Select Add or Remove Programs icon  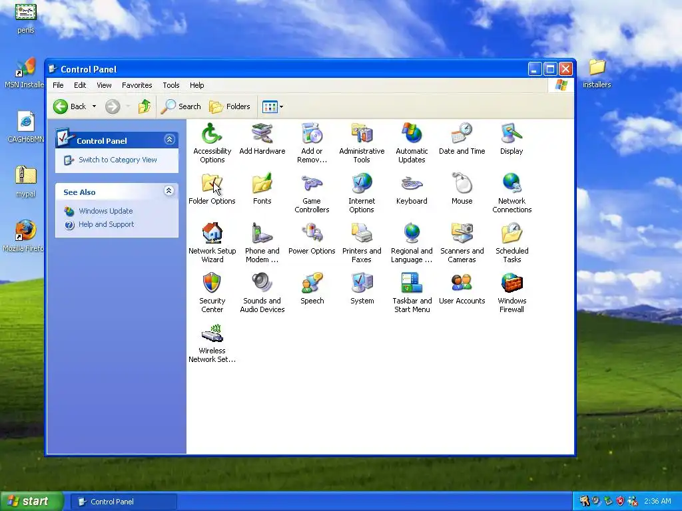tap(312, 142)
